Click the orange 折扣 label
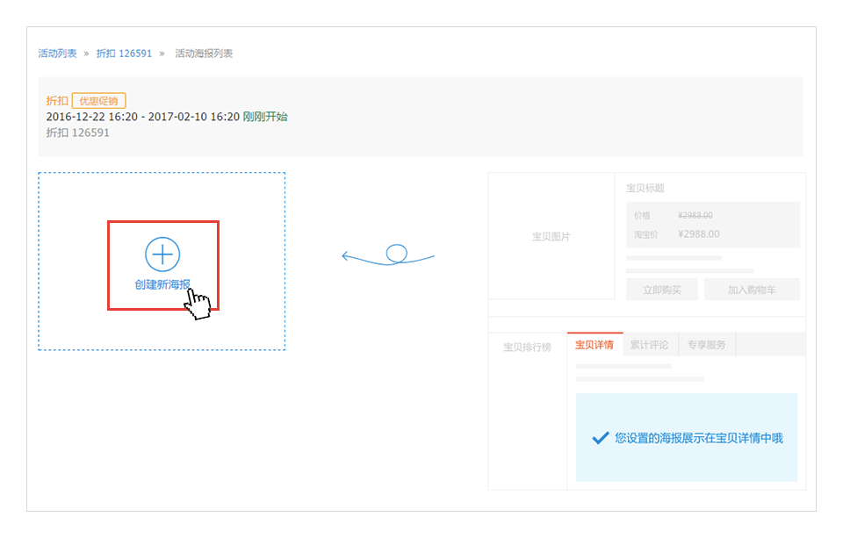The width and height of the screenshot is (843, 538). click(57, 101)
